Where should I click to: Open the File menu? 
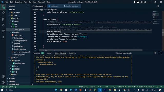(7, 2)
